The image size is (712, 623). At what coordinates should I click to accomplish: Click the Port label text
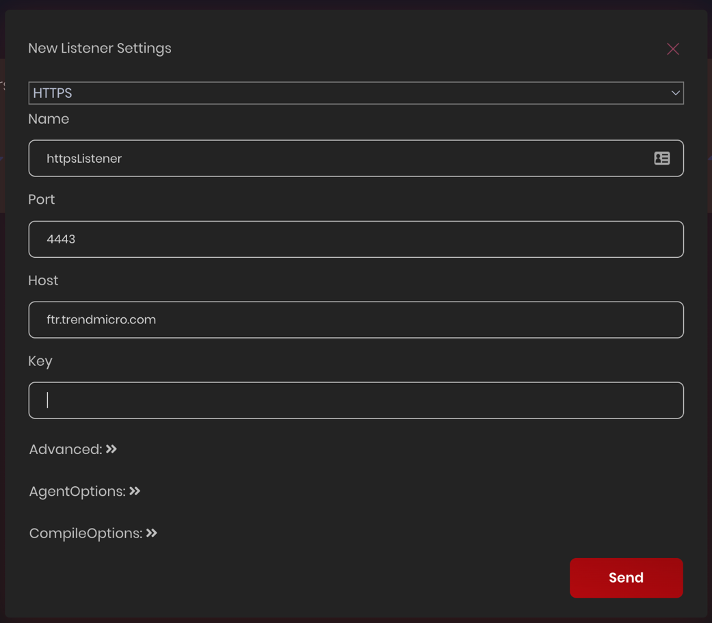click(x=42, y=200)
